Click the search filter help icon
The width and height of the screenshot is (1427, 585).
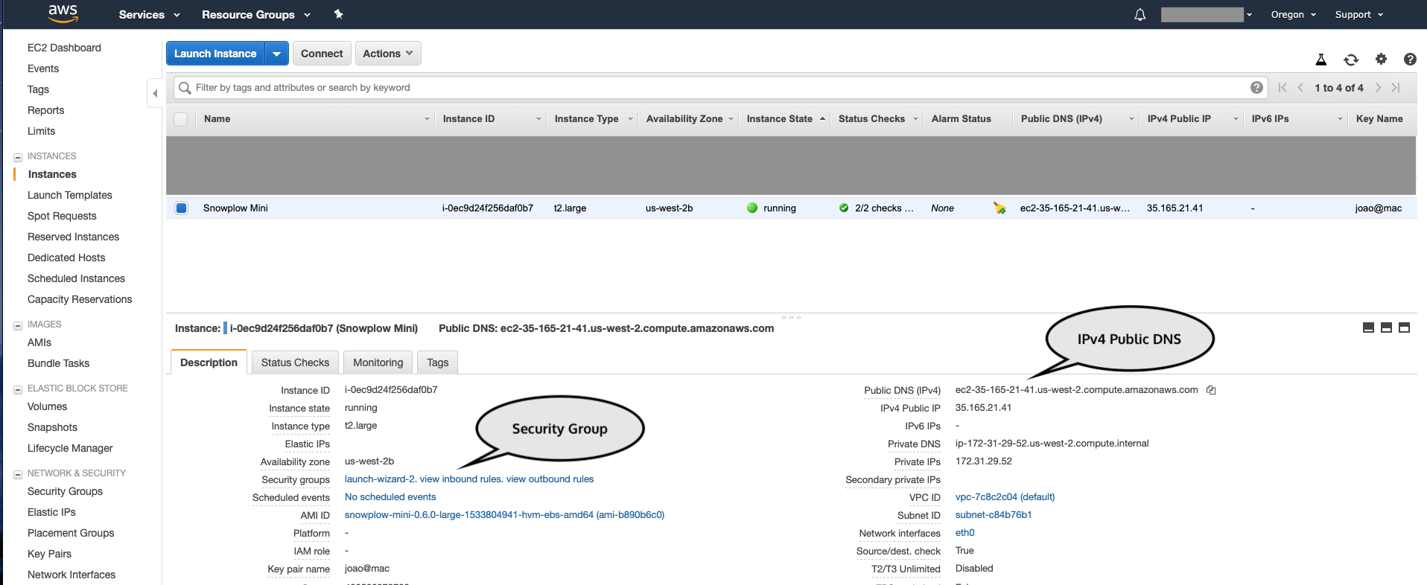[x=1256, y=88]
